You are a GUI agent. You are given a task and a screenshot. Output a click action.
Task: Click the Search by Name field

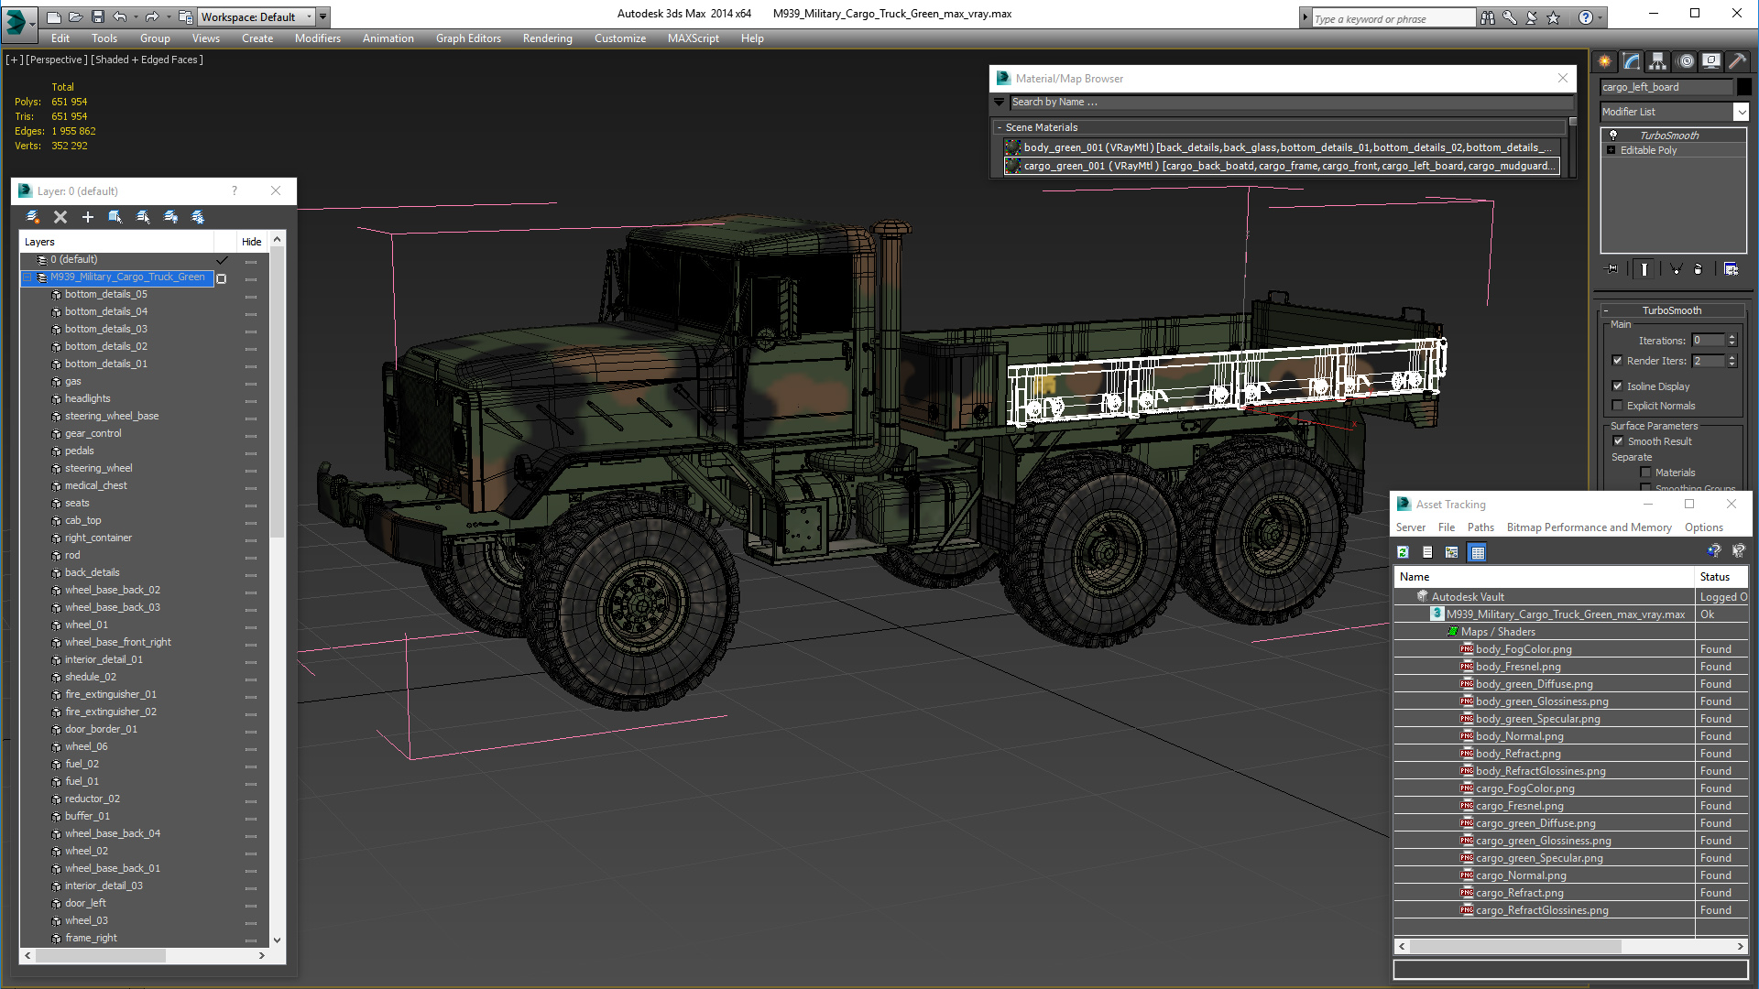[x=1291, y=103]
